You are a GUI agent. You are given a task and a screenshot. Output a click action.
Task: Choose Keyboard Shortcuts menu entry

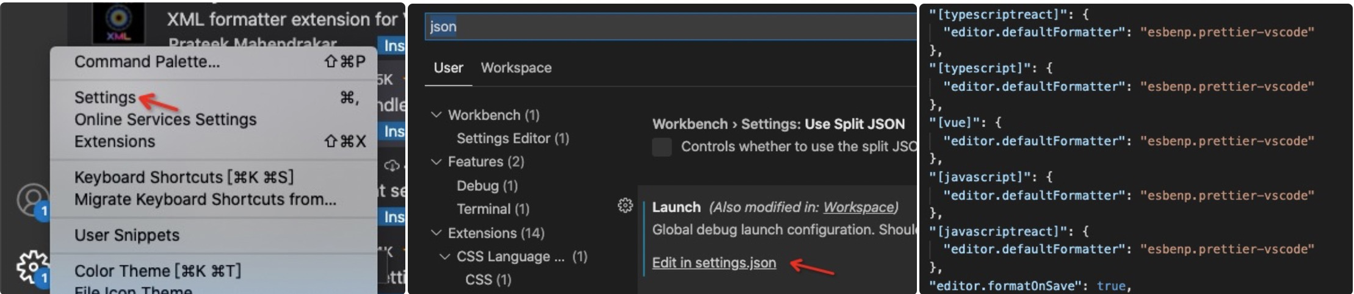coord(184,177)
